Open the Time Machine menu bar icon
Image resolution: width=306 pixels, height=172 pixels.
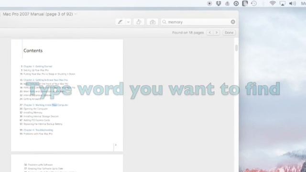tap(254, 3)
